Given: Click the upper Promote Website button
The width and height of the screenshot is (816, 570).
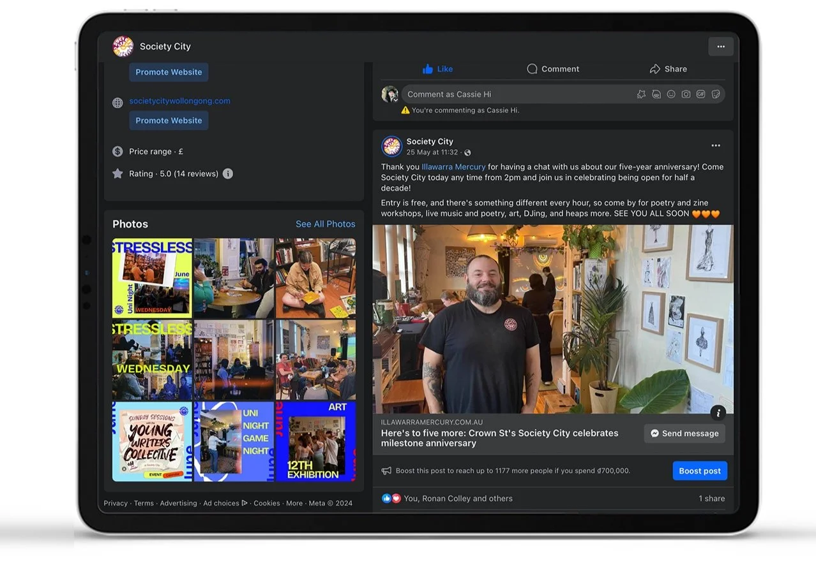Looking at the screenshot, I should tap(169, 72).
